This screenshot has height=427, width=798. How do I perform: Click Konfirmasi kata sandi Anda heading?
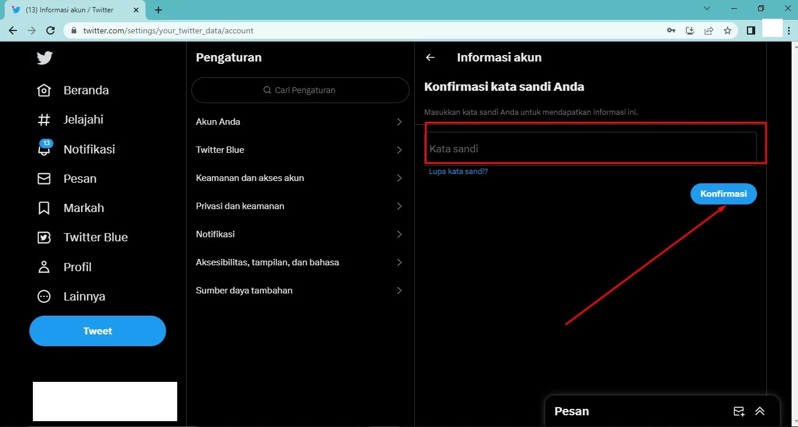(504, 87)
